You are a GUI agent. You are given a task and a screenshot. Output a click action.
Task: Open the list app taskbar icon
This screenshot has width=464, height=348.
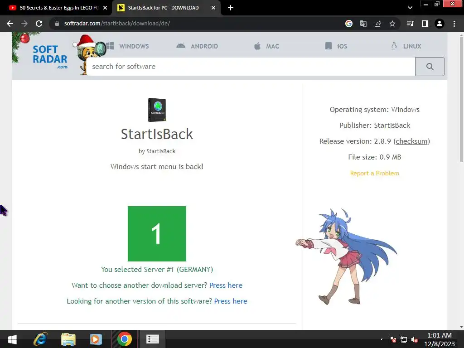click(153, 339)
